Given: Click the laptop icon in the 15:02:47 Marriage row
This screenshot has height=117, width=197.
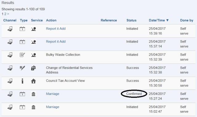Looking at the screenshot, I should [x=10, y=107].
